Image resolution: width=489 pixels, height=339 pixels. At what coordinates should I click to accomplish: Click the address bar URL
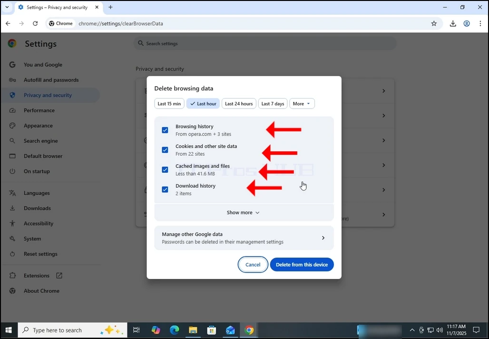[121, 23]
